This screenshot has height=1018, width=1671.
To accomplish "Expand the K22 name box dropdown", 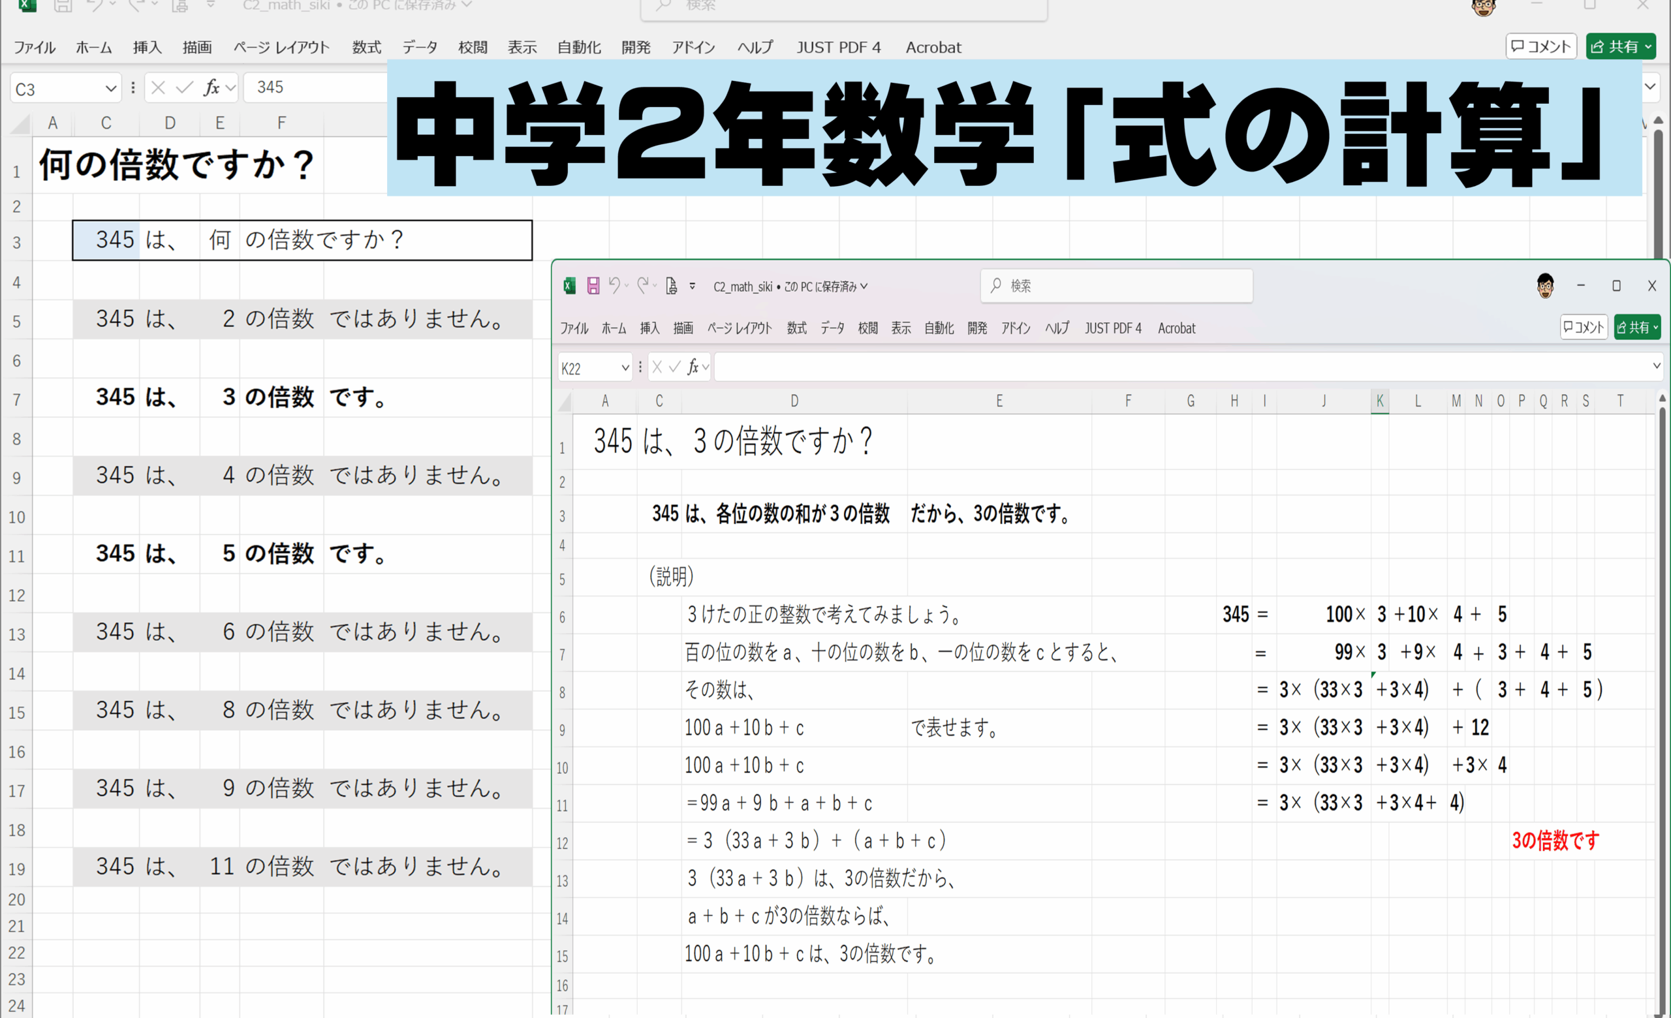I will tap(625, 368).
